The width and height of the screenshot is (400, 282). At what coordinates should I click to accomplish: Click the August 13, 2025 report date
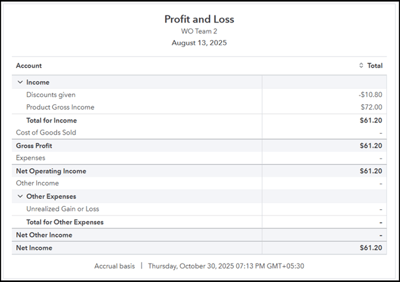pos(199,43)
